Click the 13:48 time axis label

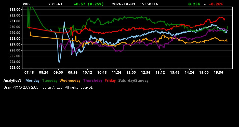175,72
